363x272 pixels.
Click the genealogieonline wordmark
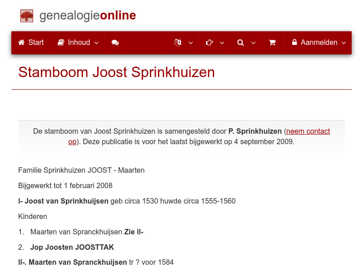[87, 15]
